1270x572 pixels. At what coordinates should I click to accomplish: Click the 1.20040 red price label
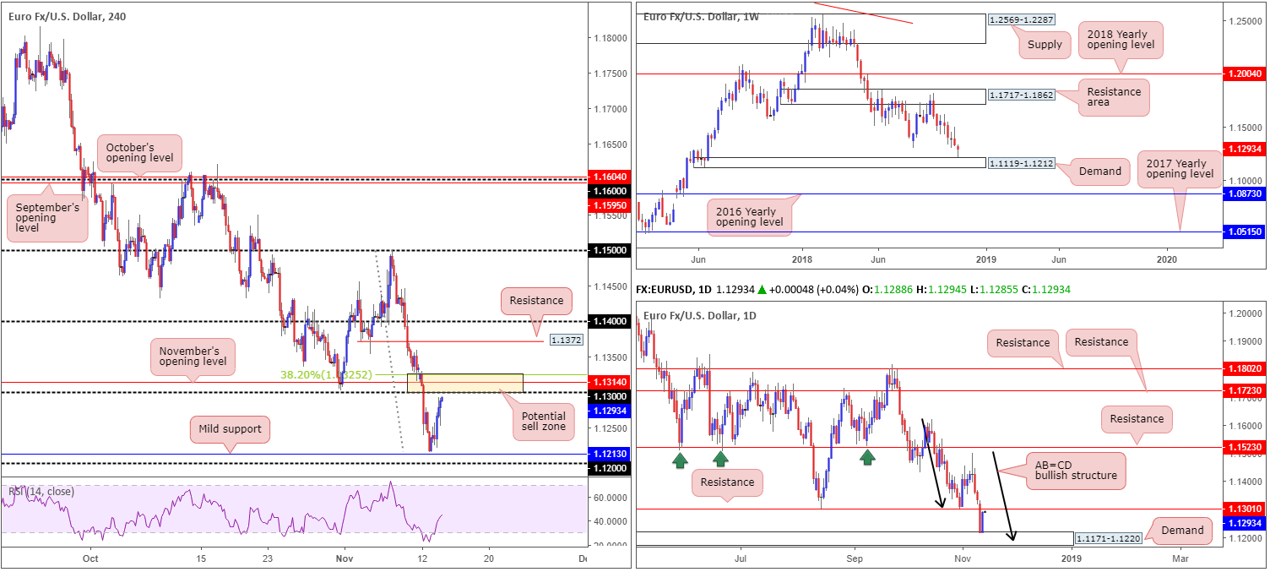coord(1246,74)
